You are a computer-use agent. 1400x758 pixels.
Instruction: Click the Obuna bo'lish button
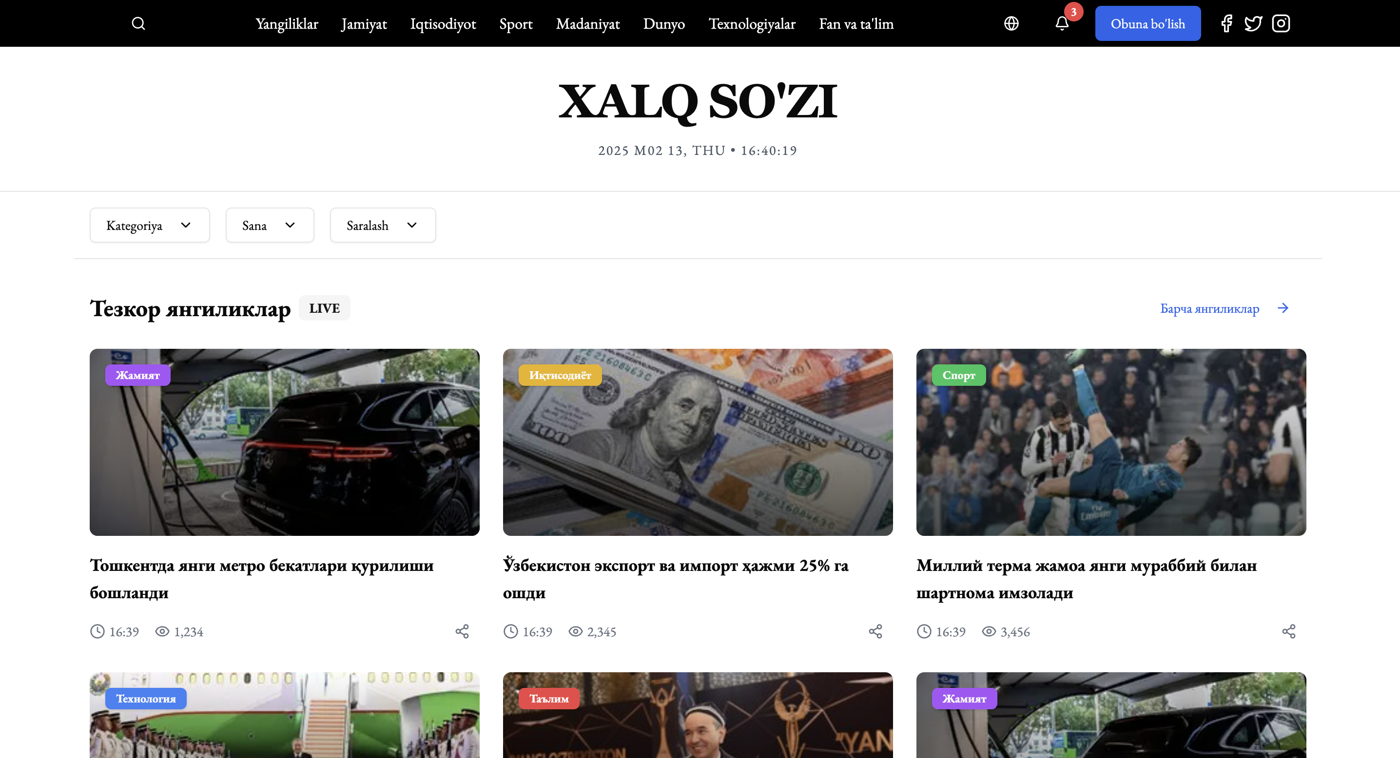click(1147, 23)
